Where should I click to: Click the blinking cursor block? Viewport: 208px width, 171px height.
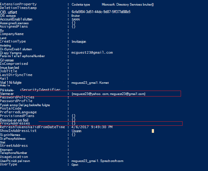pos(153,131)
